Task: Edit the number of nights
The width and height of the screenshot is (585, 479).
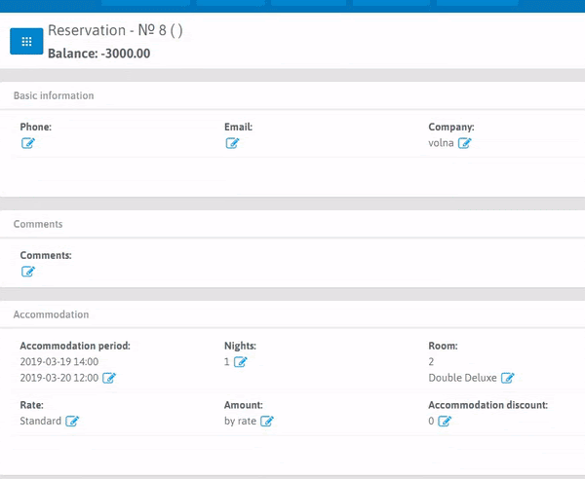Action: [x=241, y=362]
